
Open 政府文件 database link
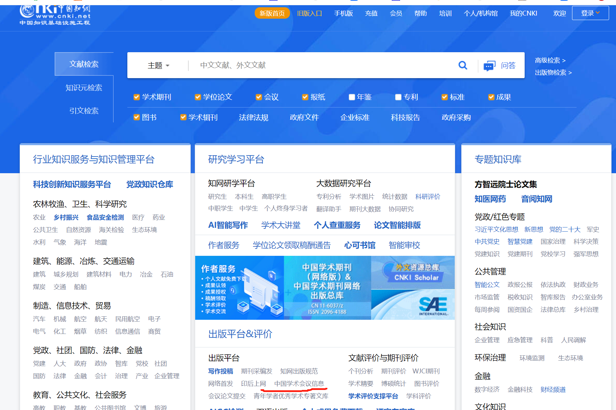304,117
